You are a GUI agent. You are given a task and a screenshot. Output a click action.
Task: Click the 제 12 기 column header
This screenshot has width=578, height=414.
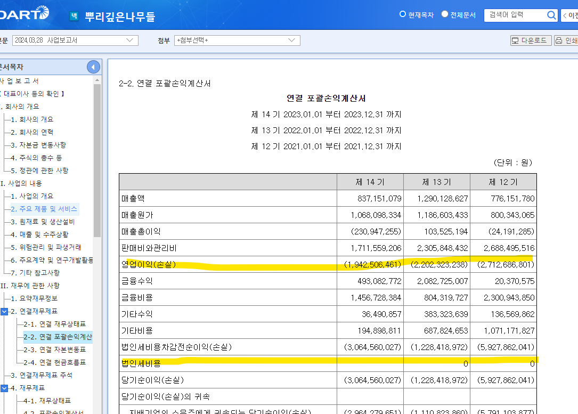tap(503, 182)
